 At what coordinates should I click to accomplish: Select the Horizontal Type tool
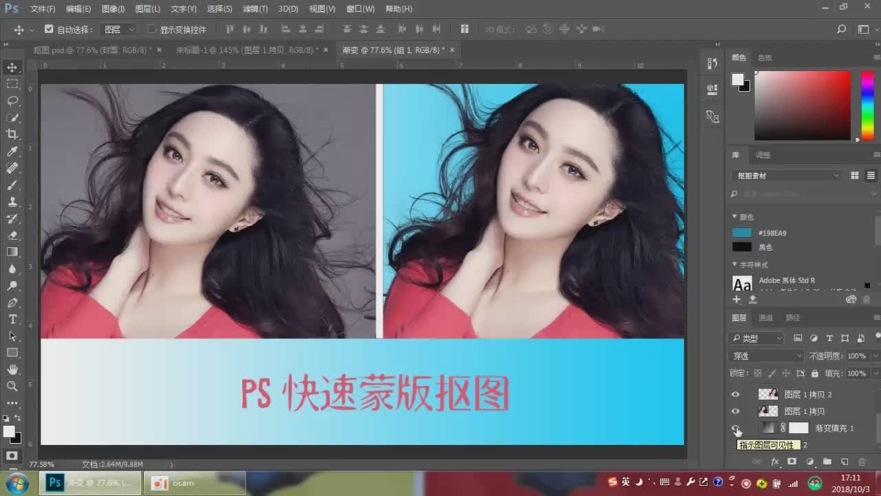[x=12, y=319]
